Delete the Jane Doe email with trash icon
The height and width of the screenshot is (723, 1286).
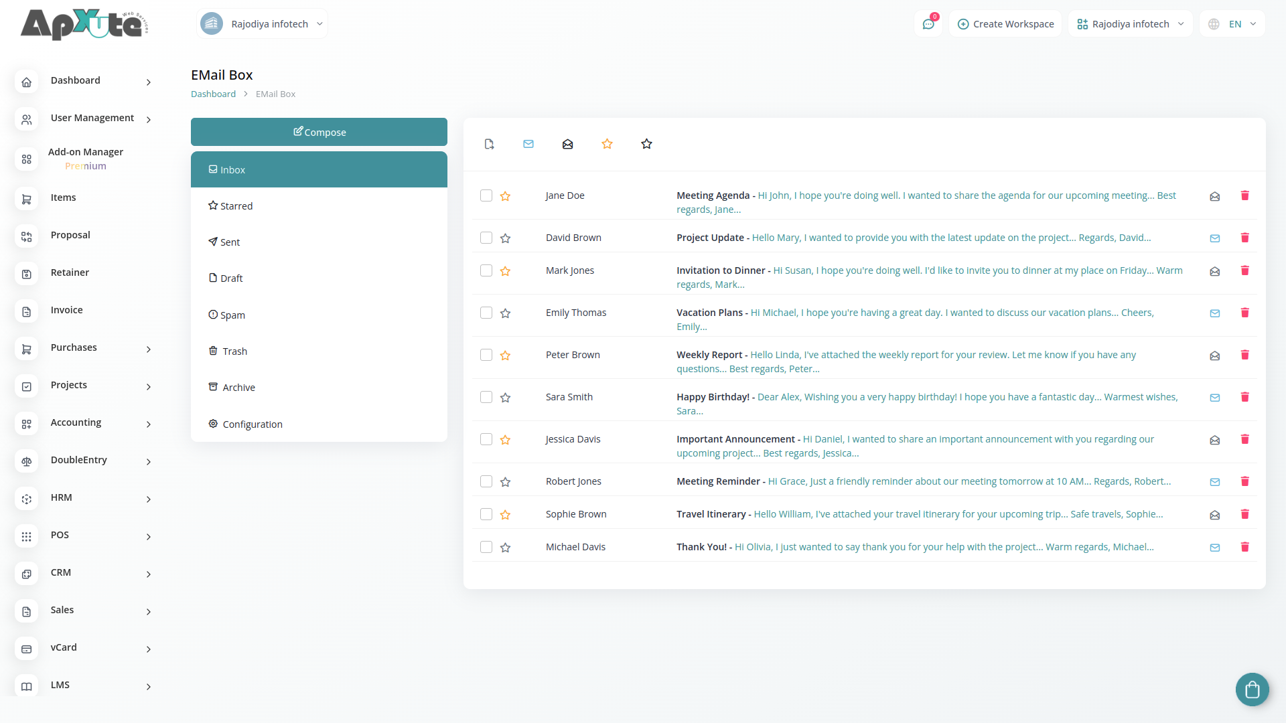pos(1244,195)
